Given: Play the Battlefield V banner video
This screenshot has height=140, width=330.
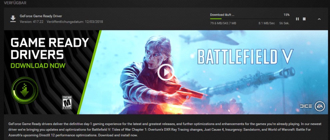Looking at the screenshot, I should (x=166, y=72).
